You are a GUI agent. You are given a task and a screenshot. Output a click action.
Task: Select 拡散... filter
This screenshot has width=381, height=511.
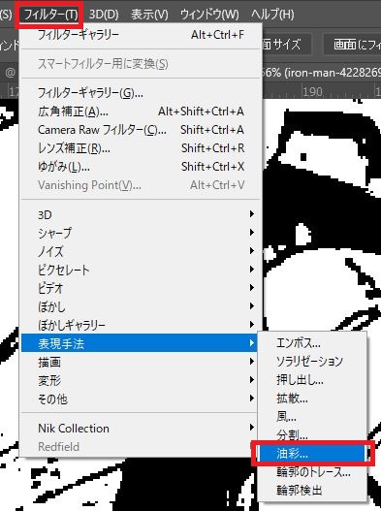point(312,398)
